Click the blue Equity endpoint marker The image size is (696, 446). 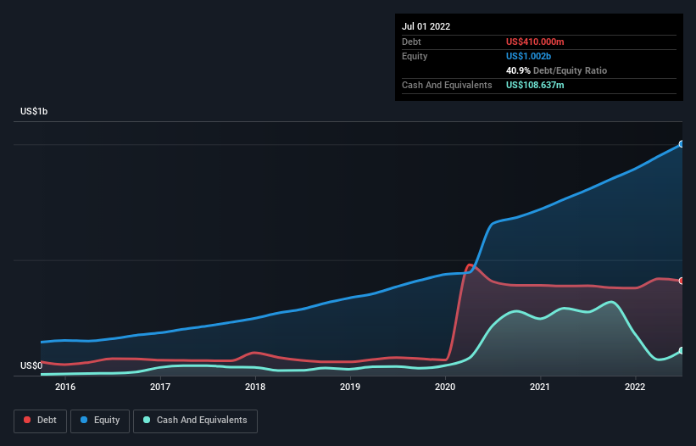[x=682, y=144]
